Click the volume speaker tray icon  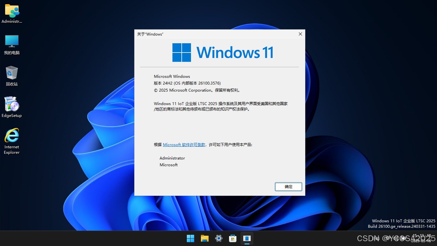click(396, 238)
